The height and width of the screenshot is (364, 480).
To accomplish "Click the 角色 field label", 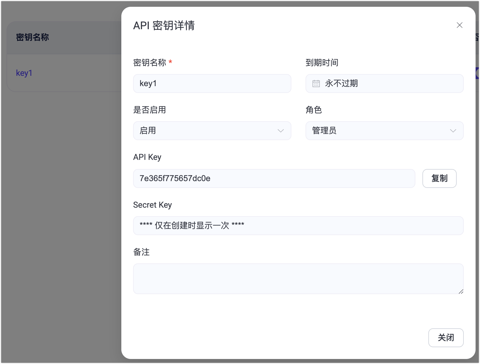I will [314, 110].
